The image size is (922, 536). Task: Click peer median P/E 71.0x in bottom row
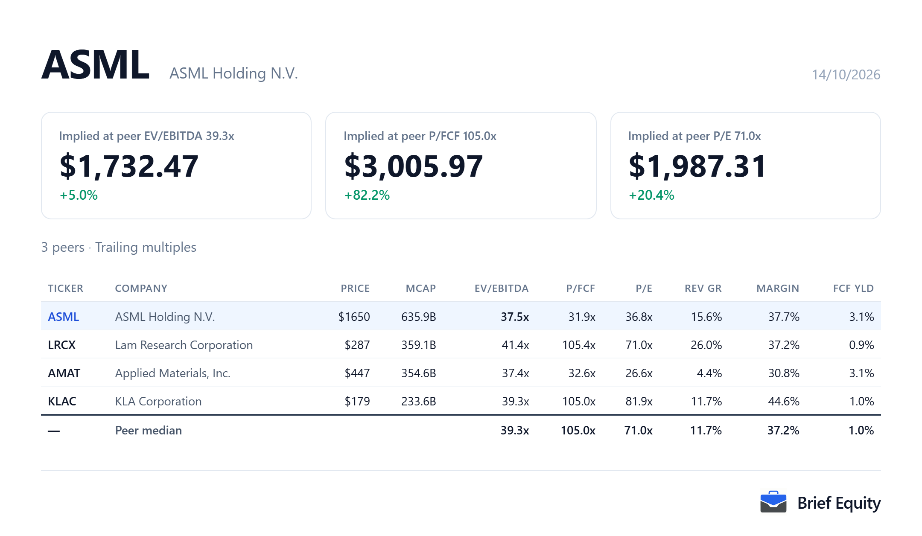[x=638, y=430]
